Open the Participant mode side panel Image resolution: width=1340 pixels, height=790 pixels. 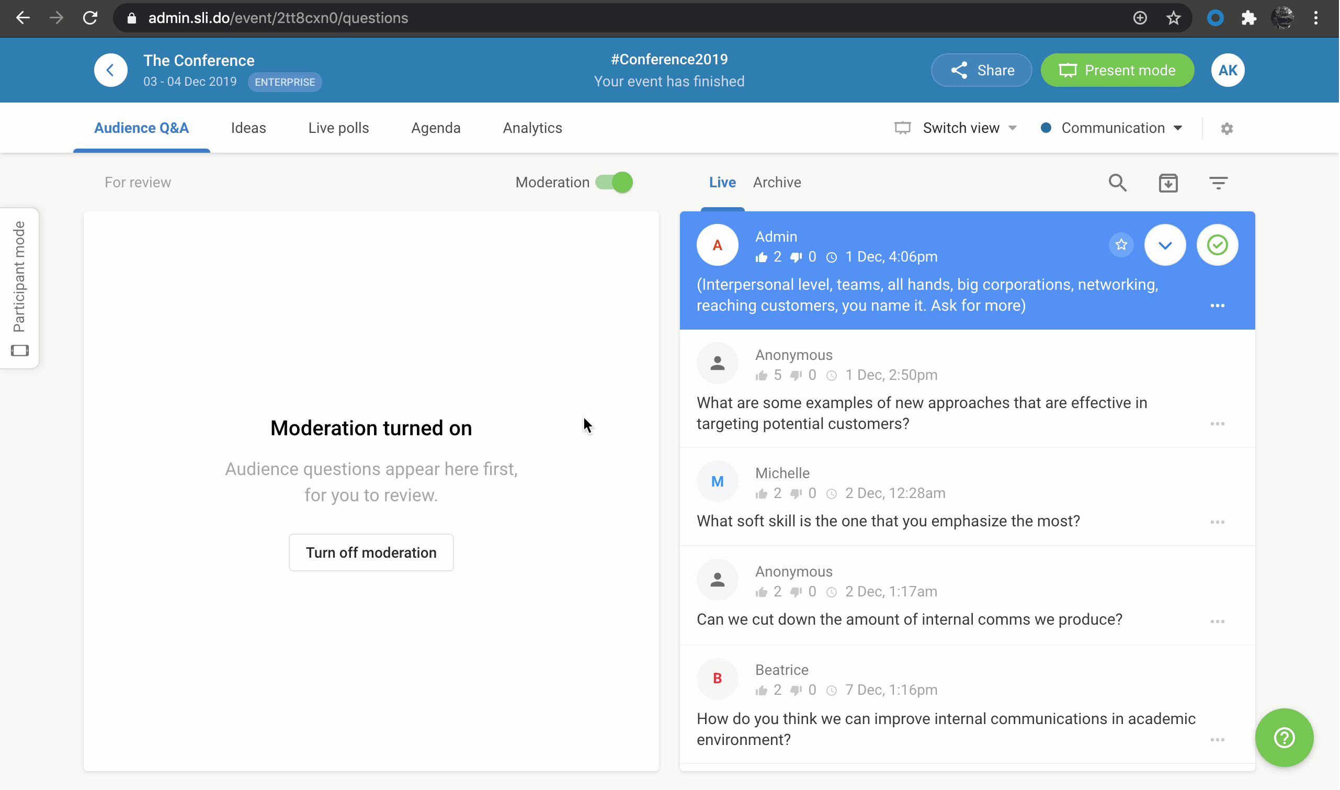19,288
